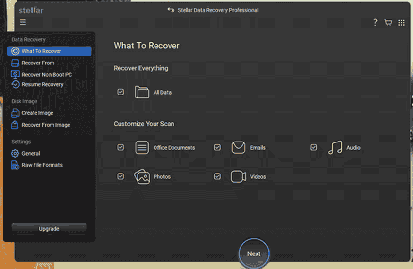Click the Audio music note icon
Image resolution: width=413 pixels, height=269 pixels.
pyautogui.click(x=335, y=148)
